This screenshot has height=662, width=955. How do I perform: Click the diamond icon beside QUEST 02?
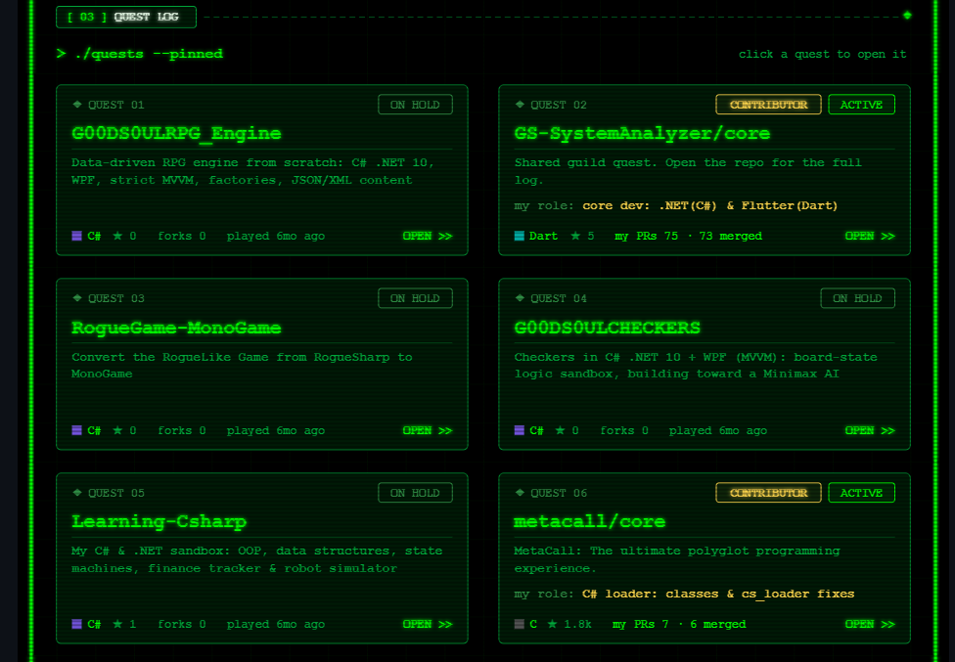click(x=520, y=104)
